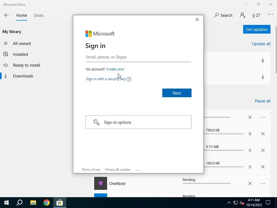Image resolution: width=277 pixels, height=208 pixels.
Task: Click the OneNote download progress bar
Action: (x=206, y=183)
